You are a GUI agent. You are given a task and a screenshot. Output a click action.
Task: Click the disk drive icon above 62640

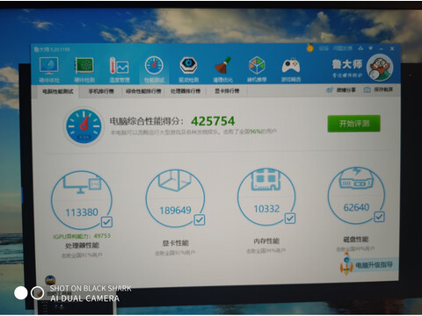(356, 178)
